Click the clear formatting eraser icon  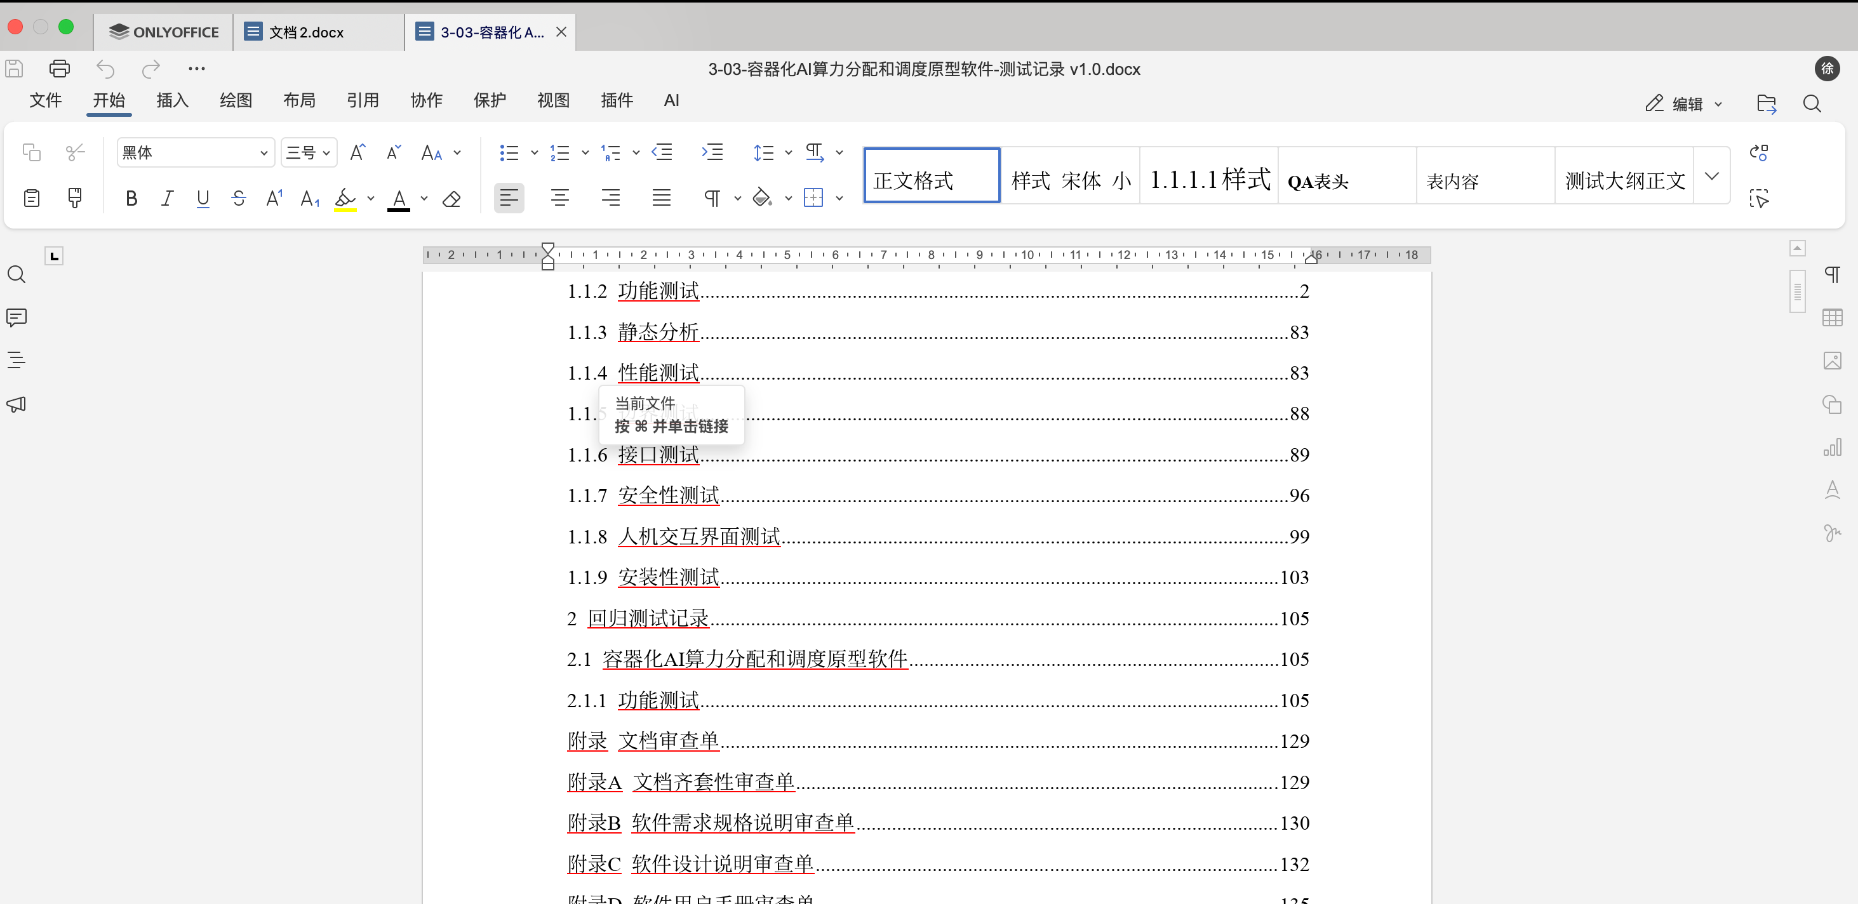pyautogui.click(x=451, y=198)
